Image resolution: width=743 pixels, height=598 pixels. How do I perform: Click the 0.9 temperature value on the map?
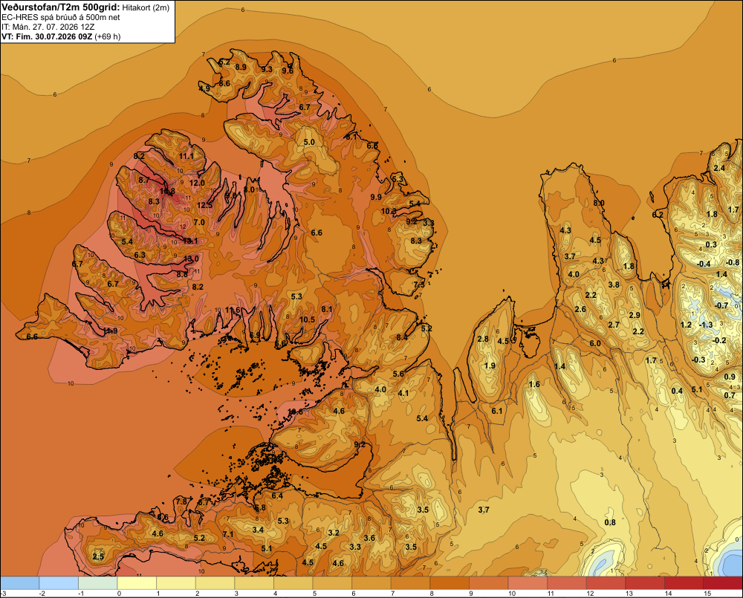point(730,377)
